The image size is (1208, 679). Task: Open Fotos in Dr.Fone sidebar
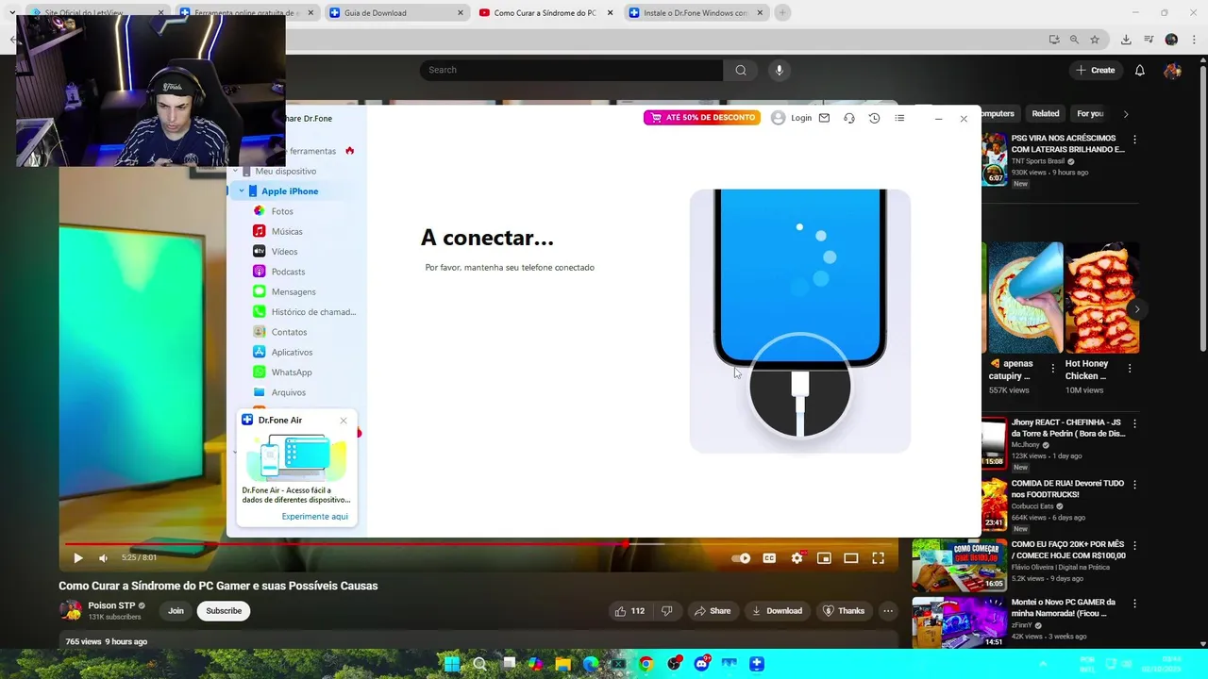pos(282,211)
